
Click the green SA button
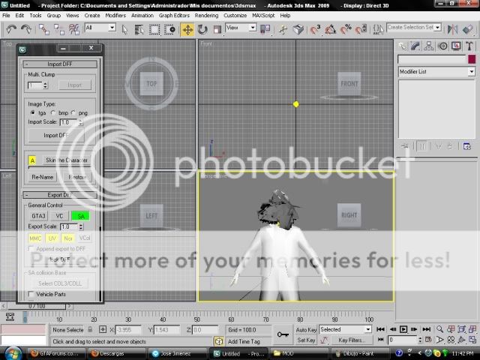80,216
